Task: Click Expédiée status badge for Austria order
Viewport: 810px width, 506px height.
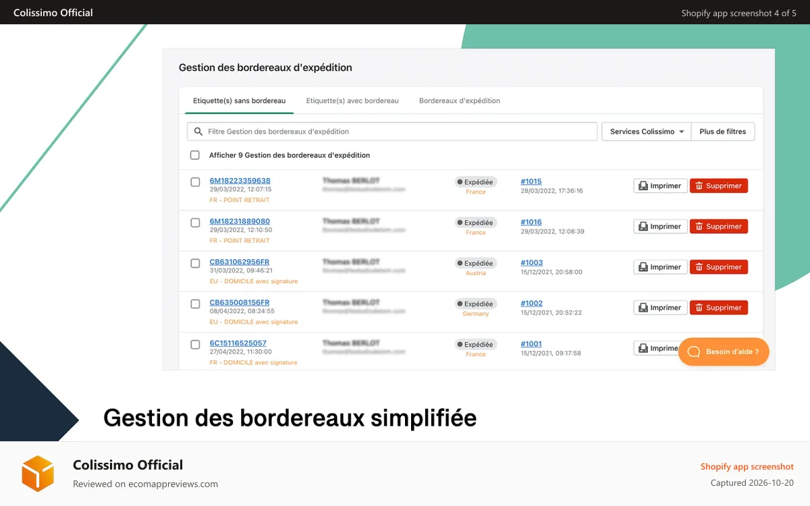Action: tap(476, 263)
